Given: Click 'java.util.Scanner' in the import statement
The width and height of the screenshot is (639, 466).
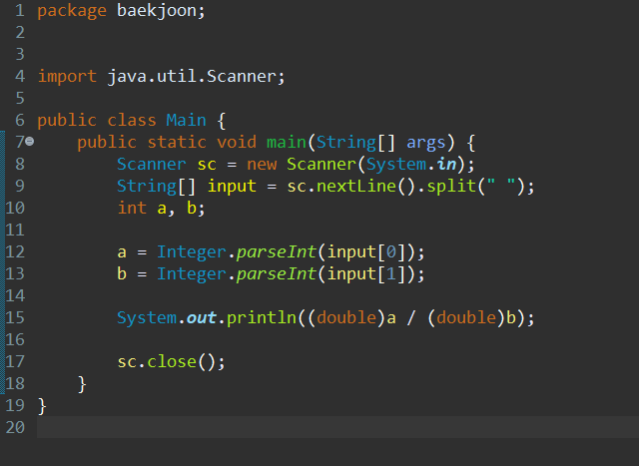Looking at the screenshot, I should (x=192, y=76).
